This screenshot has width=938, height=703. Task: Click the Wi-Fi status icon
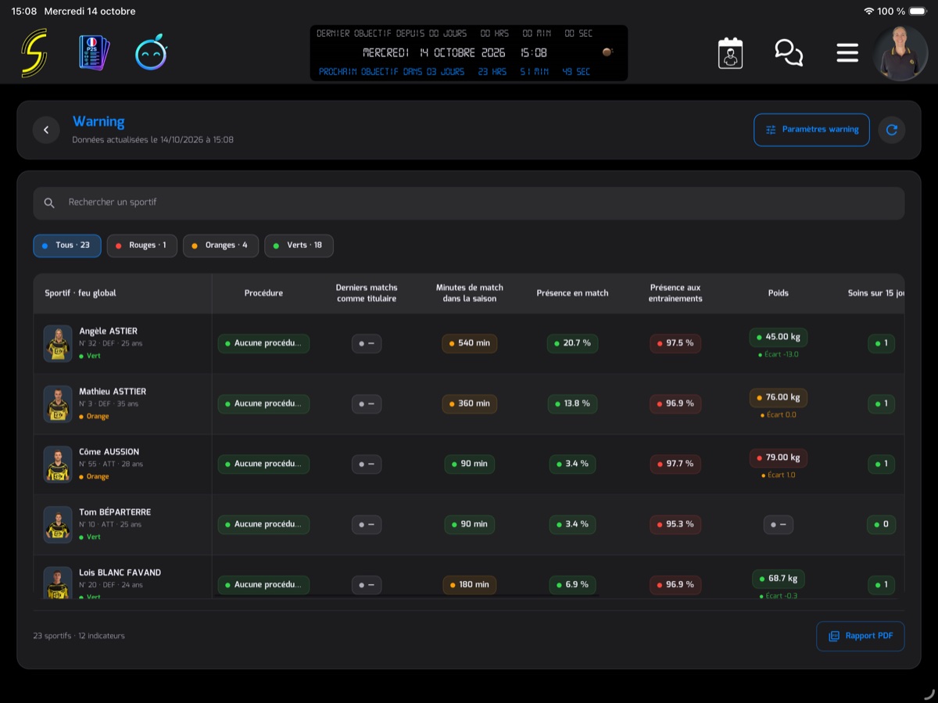pyautogui.click(x=868, y=12)
